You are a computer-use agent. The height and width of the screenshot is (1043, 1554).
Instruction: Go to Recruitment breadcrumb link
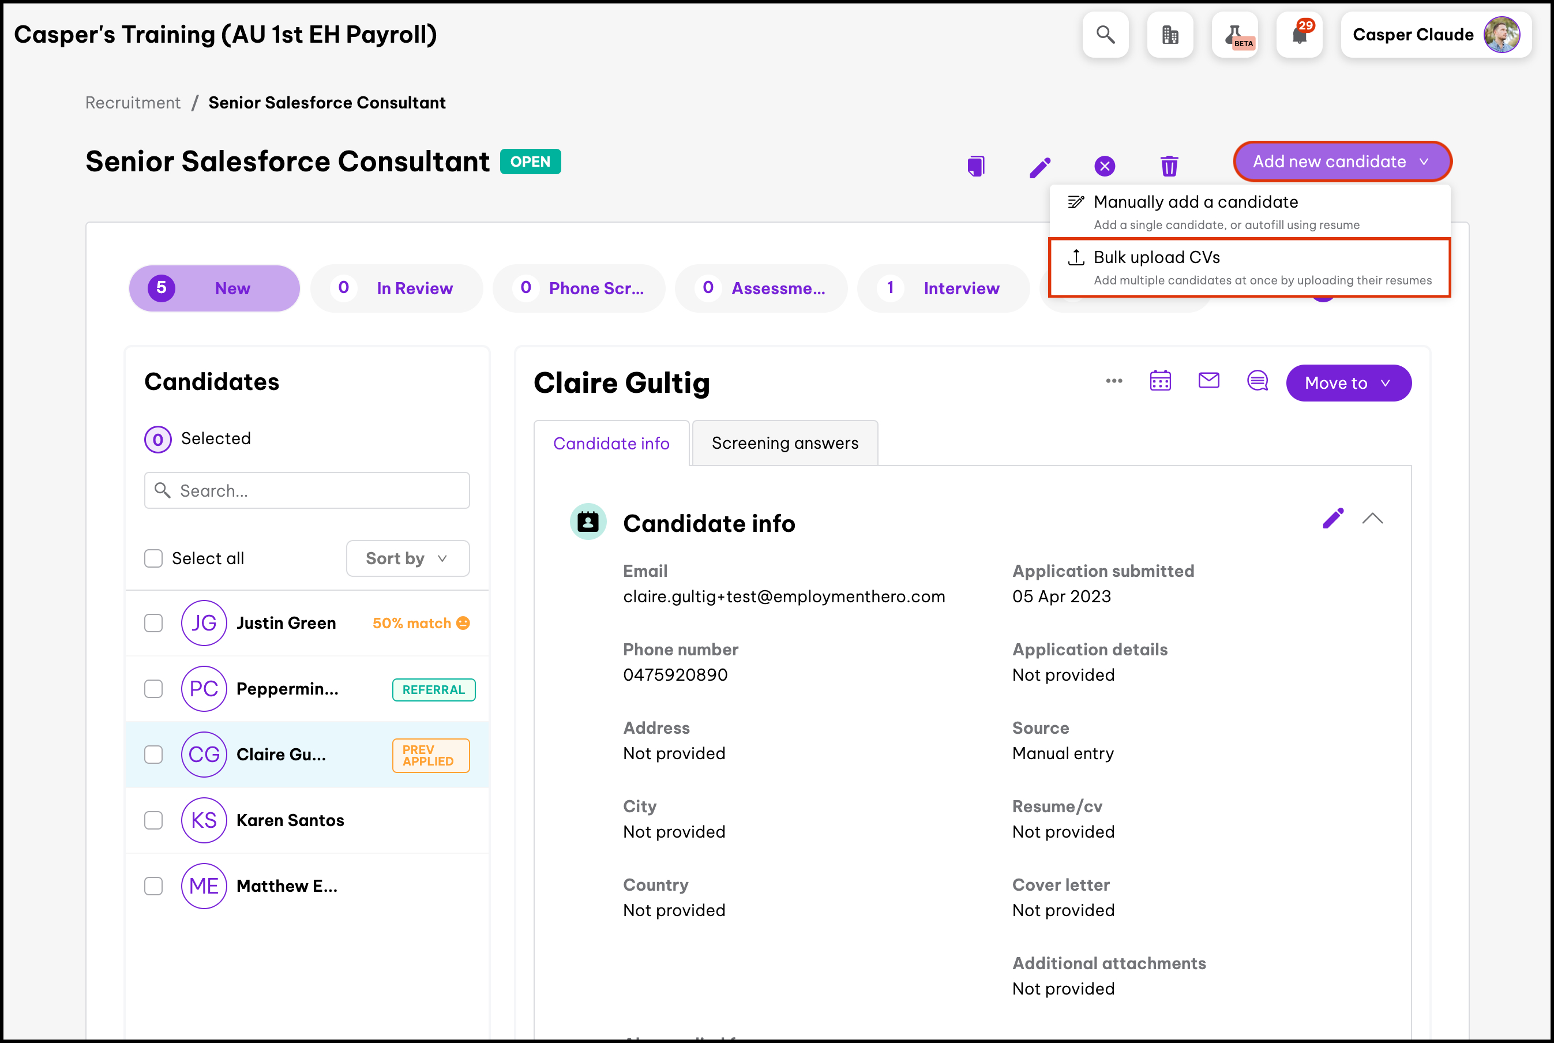click(x=132, y=103)
